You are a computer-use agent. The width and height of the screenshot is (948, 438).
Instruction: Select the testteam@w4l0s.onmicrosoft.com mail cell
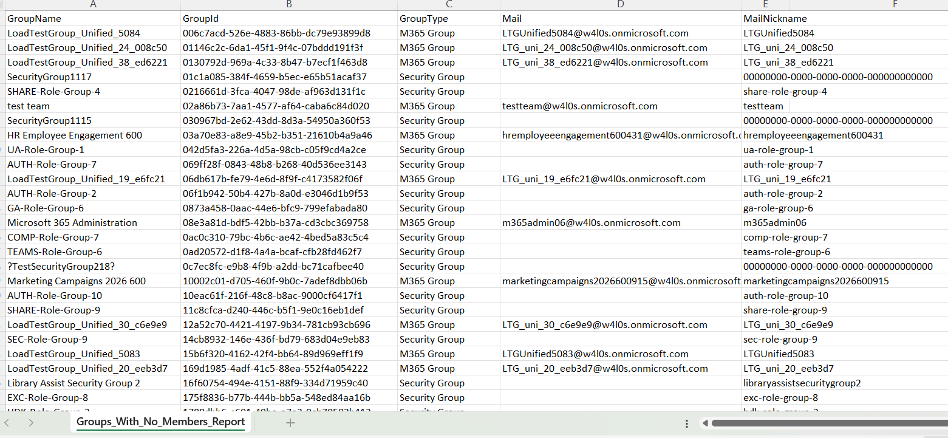[579, 106]
